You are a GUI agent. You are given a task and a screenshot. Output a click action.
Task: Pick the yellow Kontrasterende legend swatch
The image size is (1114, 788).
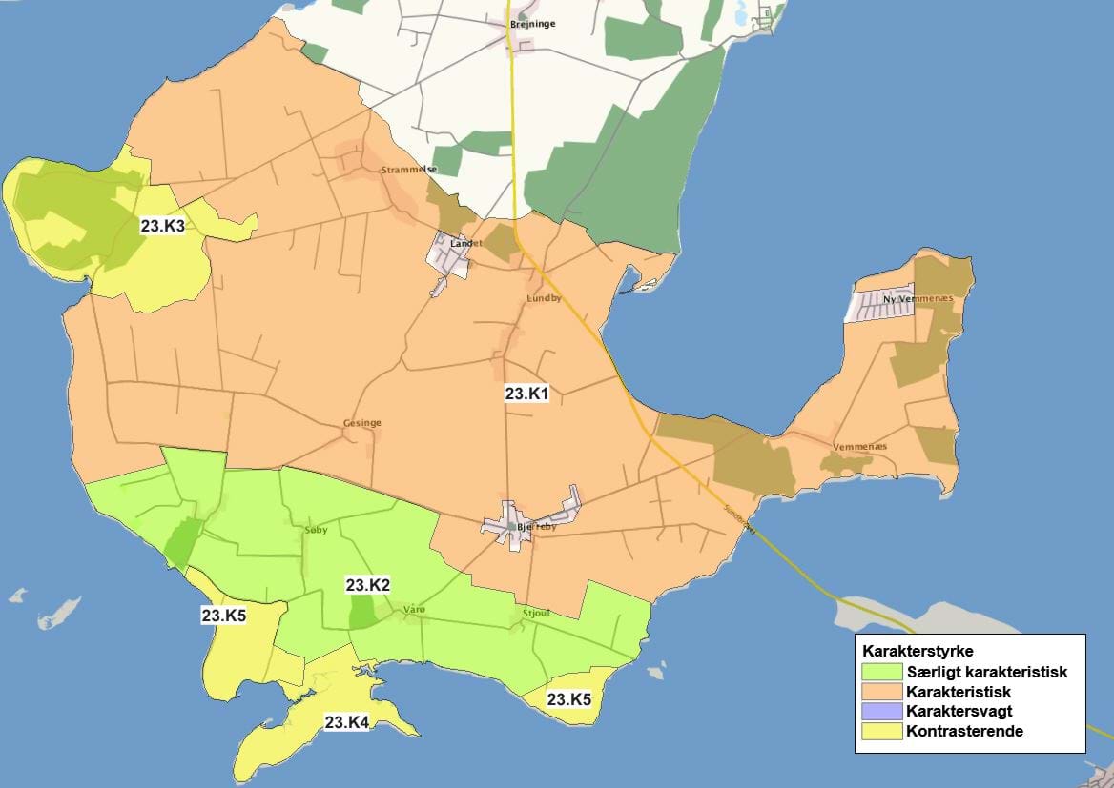pyautogui.click(x=880, y=732)
